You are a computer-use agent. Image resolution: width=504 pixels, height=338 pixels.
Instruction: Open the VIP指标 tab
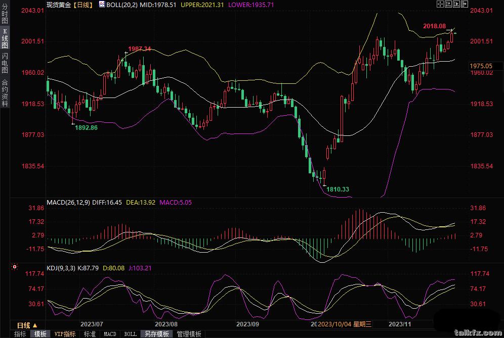pyautogui.click(x=65, y=334)
